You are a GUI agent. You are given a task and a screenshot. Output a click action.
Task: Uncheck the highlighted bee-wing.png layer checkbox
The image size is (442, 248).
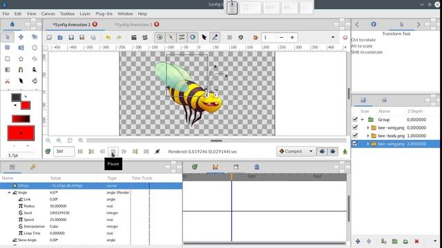(x=355, y=144)
